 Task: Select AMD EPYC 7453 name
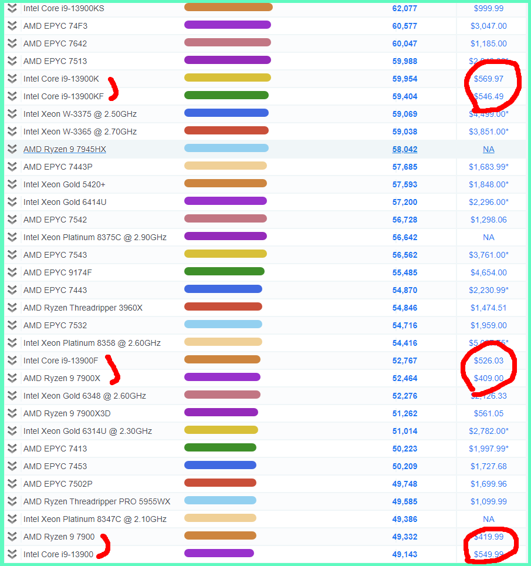pos(55,466)
